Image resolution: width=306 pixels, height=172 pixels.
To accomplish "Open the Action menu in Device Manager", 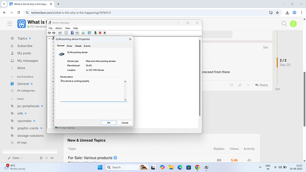I will (59, 28).
